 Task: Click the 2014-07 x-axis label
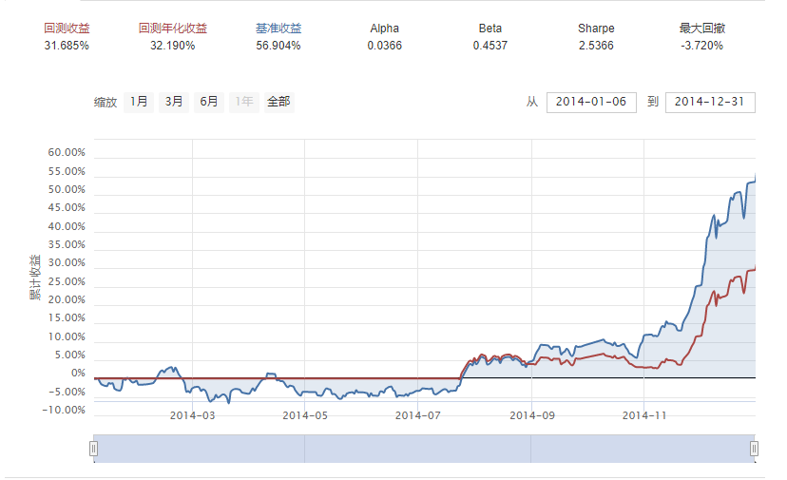coord(417,415)
